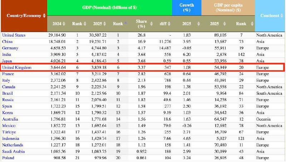Viewport: 286px width, 162px height.
Task: Select Türkiye growth value 2.71
Action: 187,132
